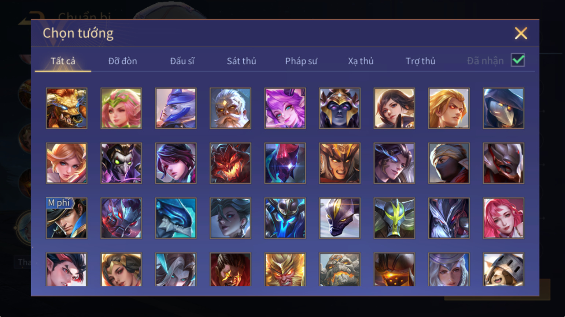Image resolution: width=565 pixels, height=317 pixels.
Task: Select the golden bull hero portrait
Action: point(67,108)
